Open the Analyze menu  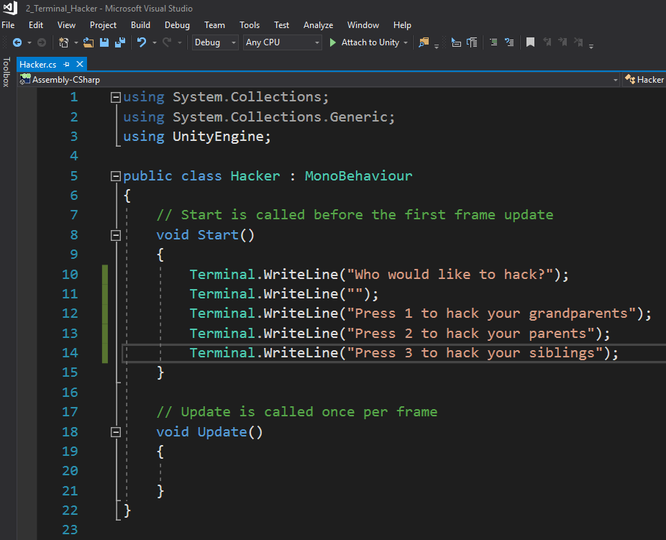318,25
